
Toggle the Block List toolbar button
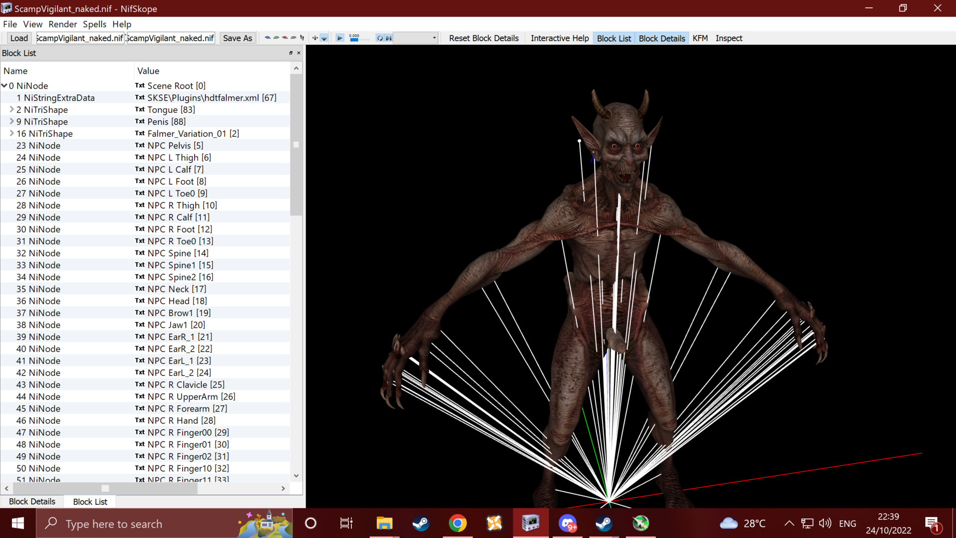613,38
